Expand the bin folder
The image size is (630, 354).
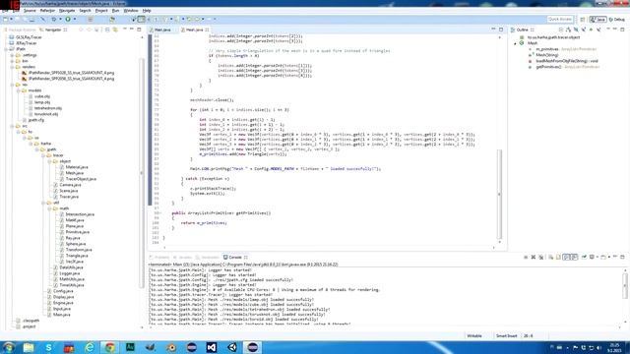[x=12, y=61]
